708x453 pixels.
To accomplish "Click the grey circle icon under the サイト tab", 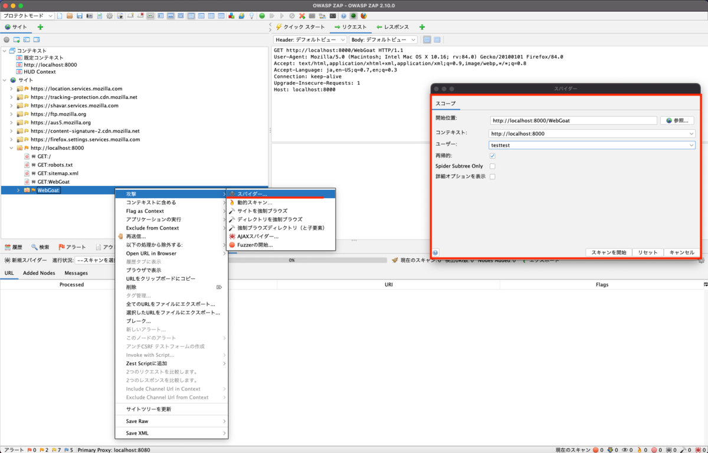I will (6, 40).
